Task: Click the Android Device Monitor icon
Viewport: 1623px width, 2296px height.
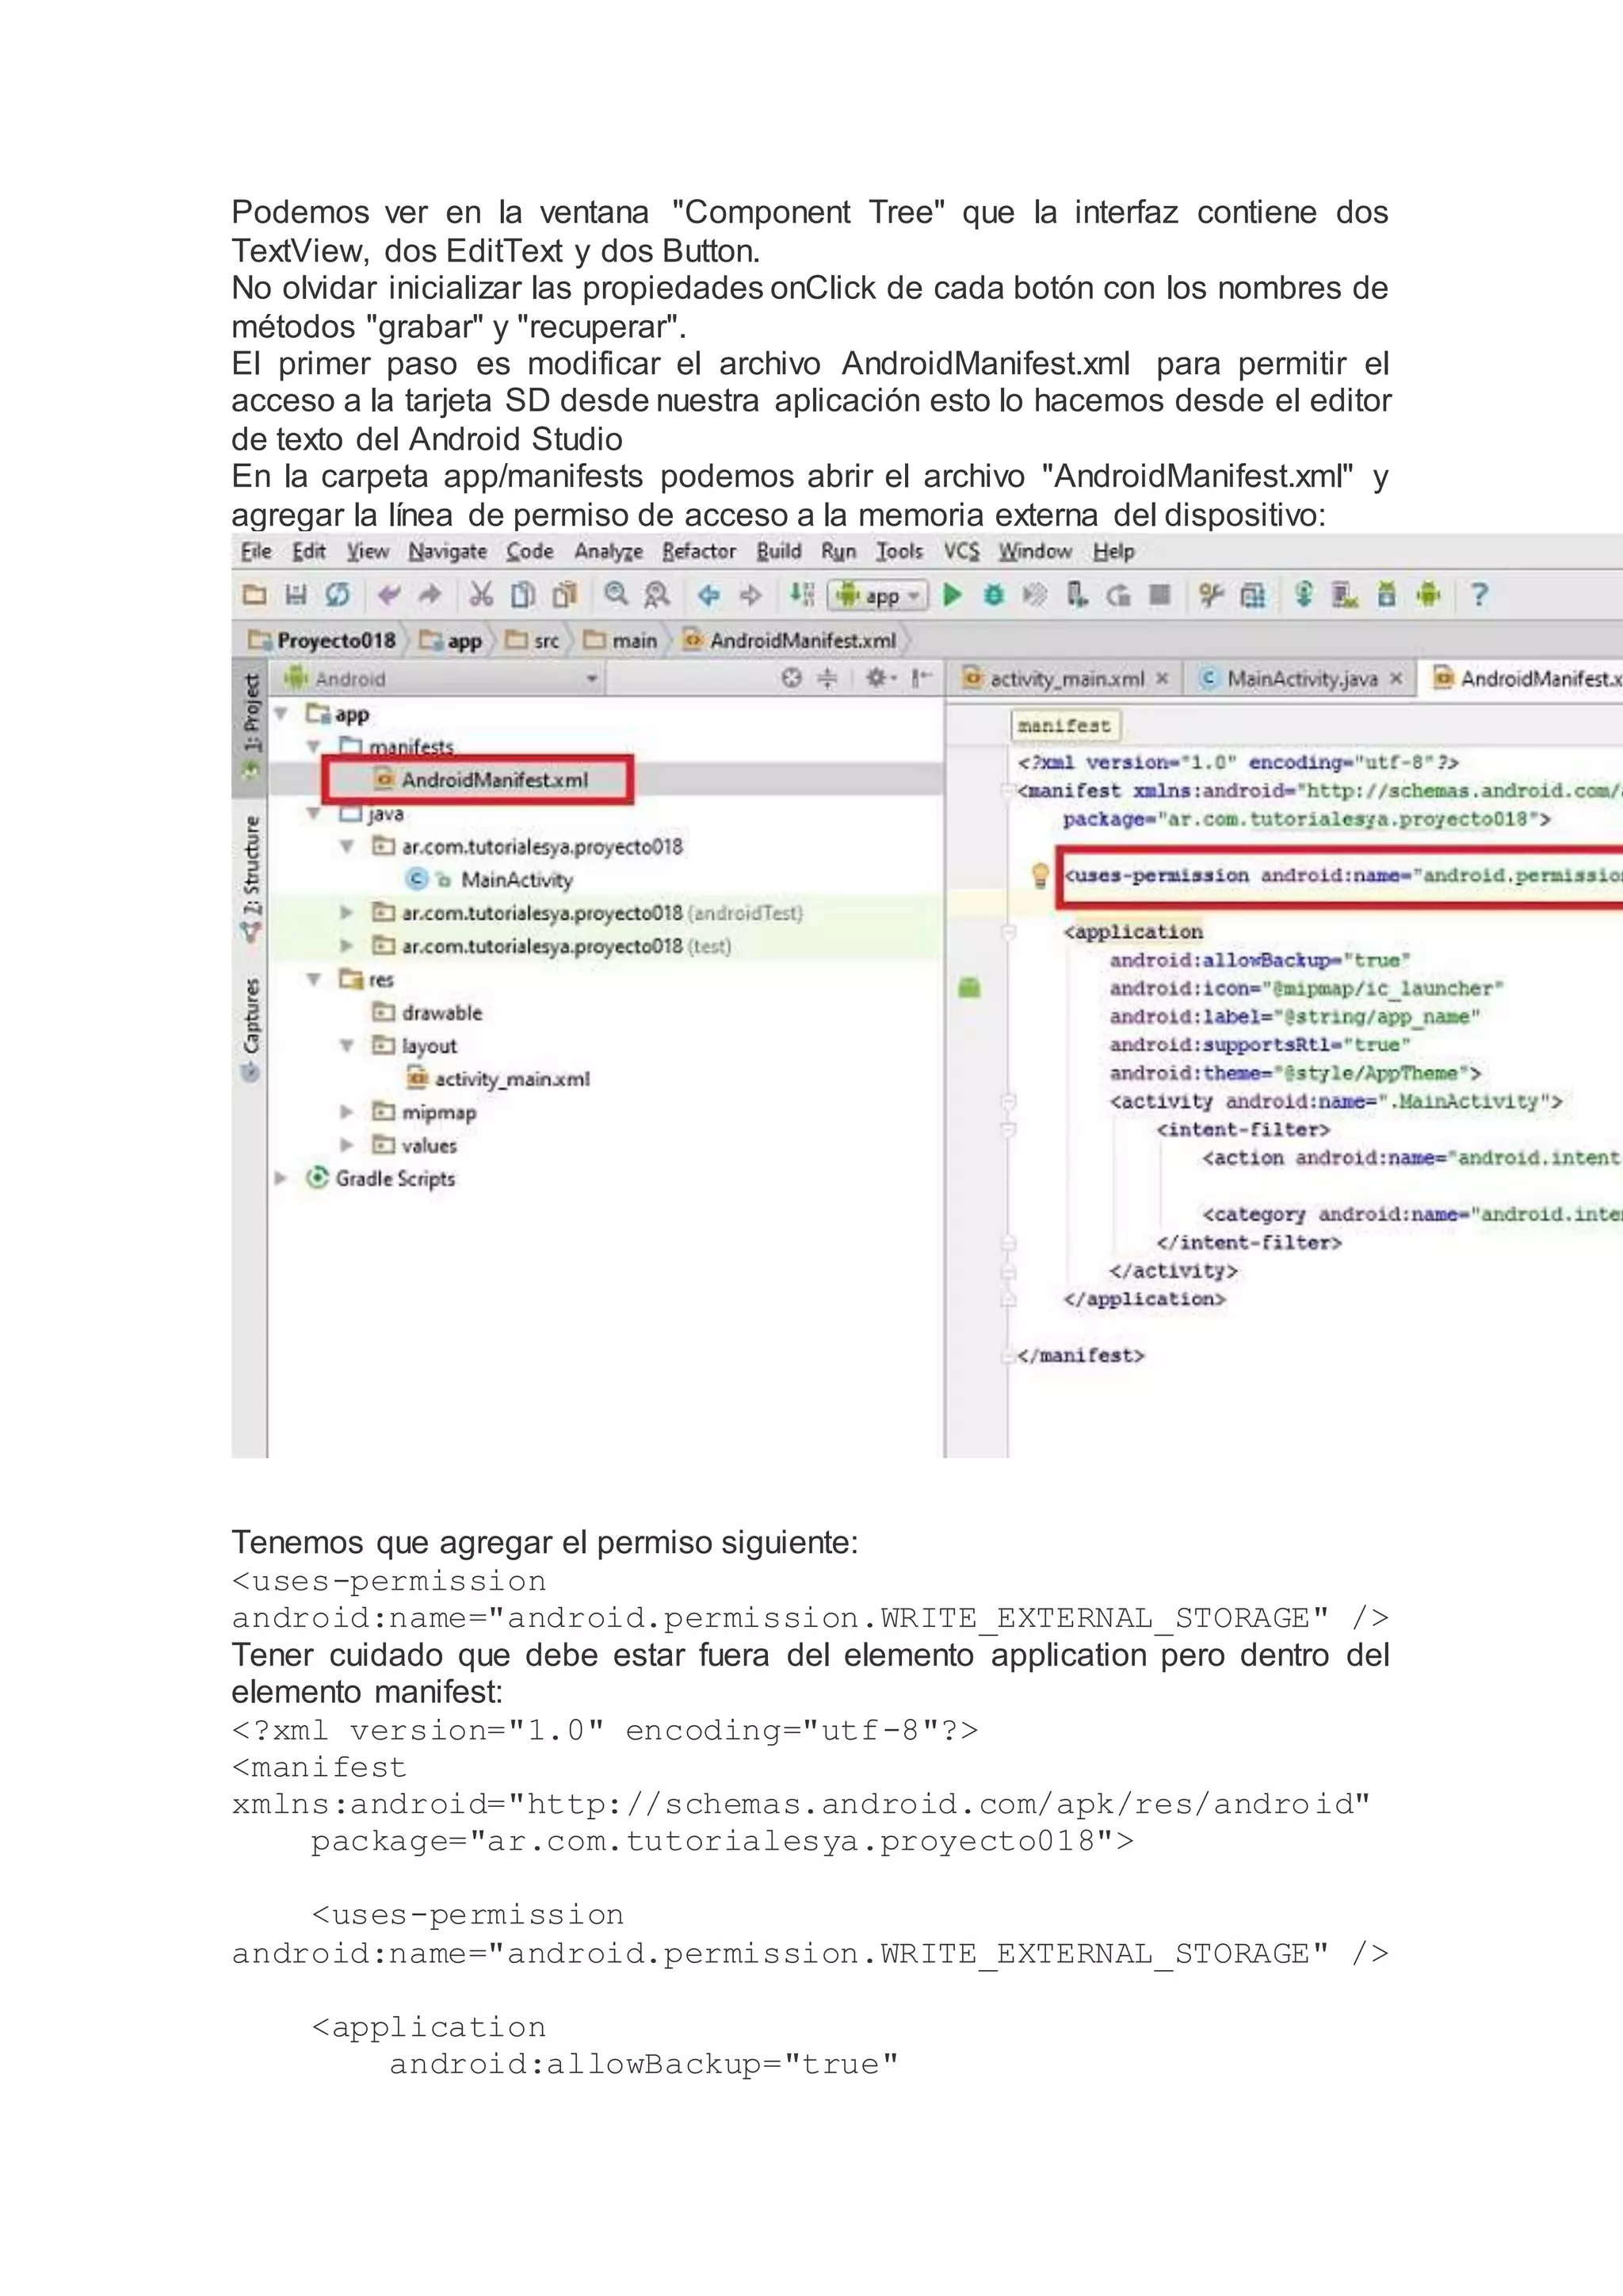Action: (x=1429, y=595)
